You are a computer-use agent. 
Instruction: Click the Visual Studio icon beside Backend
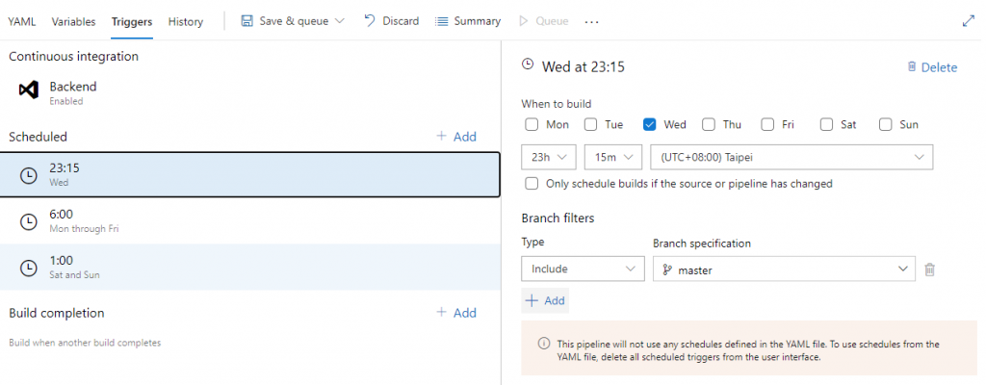[x=28, y=90]
